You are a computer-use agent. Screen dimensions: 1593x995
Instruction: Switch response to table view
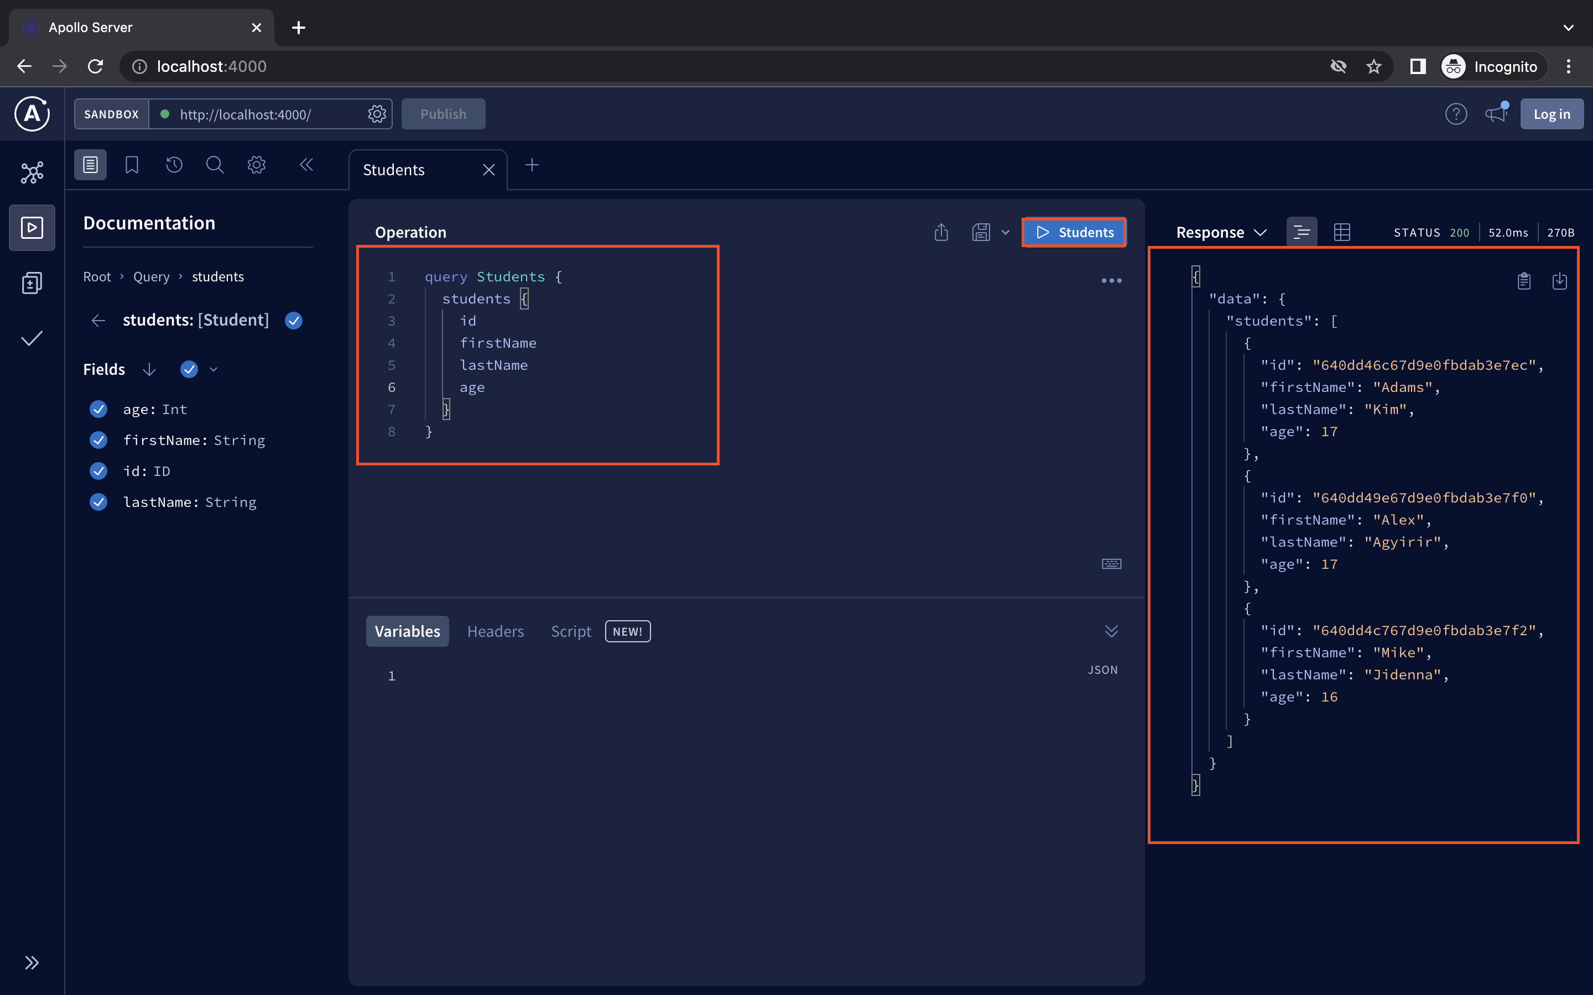coord(1341,232)
